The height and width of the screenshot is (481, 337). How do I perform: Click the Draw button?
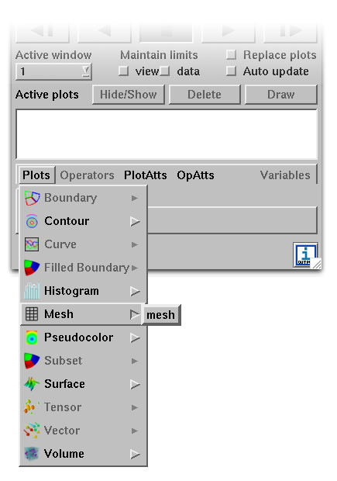pyautogui.click(x=281, y=95)
